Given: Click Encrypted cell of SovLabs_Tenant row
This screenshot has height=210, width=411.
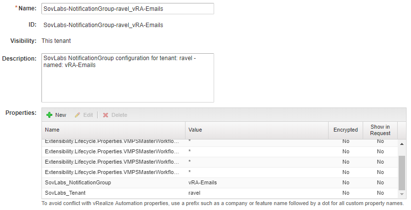Looking at the screenshot, I should click(345, 193).
